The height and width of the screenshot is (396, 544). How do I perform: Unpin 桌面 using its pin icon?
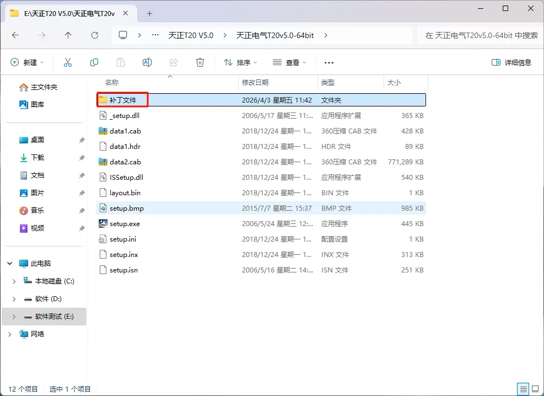(x=82, y=140)
